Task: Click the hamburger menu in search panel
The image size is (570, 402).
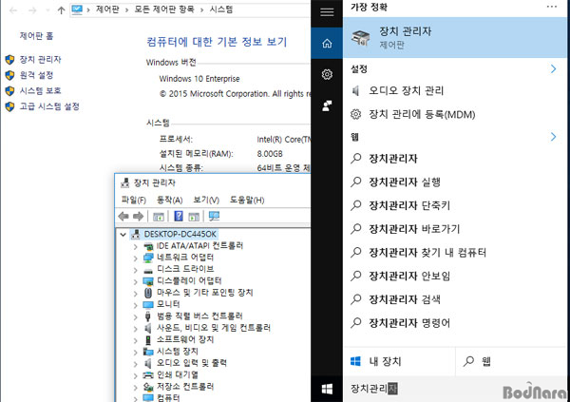Action: (x=327, y=12)
